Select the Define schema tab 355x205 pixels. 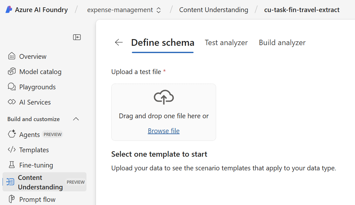pyautogui.click(x=163, y=43)
